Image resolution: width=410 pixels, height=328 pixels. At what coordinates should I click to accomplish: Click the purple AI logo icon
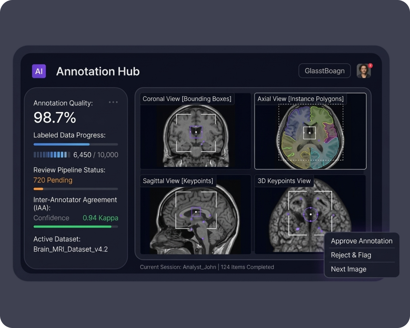(39, 71)
